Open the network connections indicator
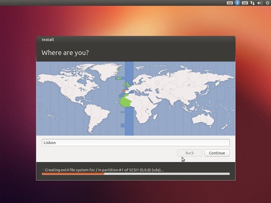Screen dimensions: 271x203 coord(252,3)
